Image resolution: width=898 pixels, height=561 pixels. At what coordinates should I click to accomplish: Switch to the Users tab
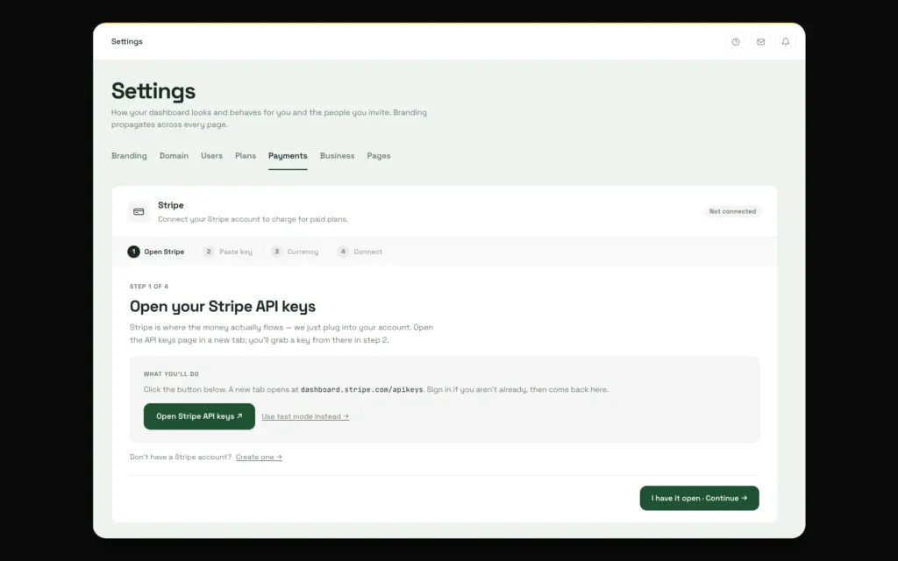click(x=211, y=156)
